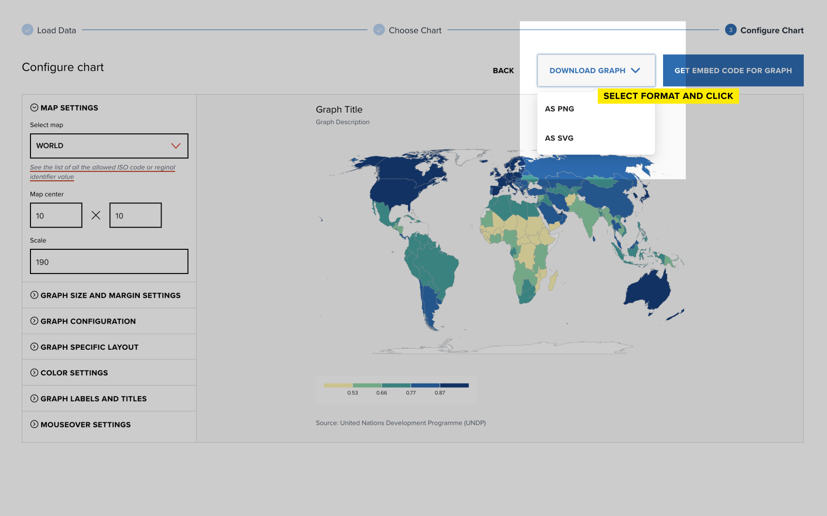Viewport: 827px width, 516px height.
Task: Expand Graph Size and Margin Settings
Action: click(109, 295)
